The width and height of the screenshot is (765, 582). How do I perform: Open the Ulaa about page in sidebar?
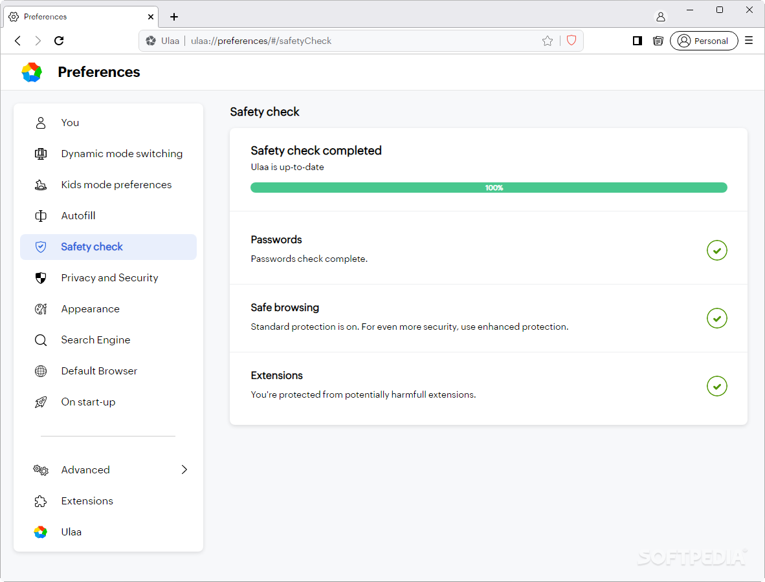coord(108,532)
